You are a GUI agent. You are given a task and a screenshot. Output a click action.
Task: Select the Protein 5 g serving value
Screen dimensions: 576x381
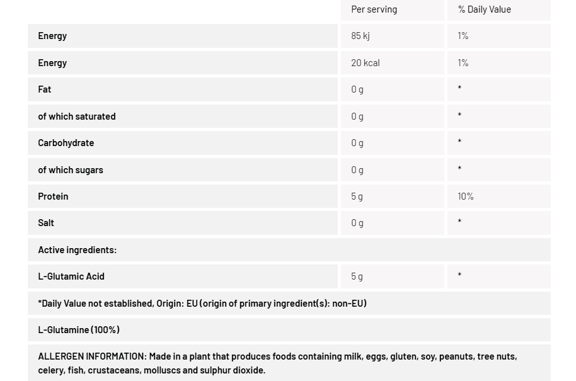click(x=357, y=196)
